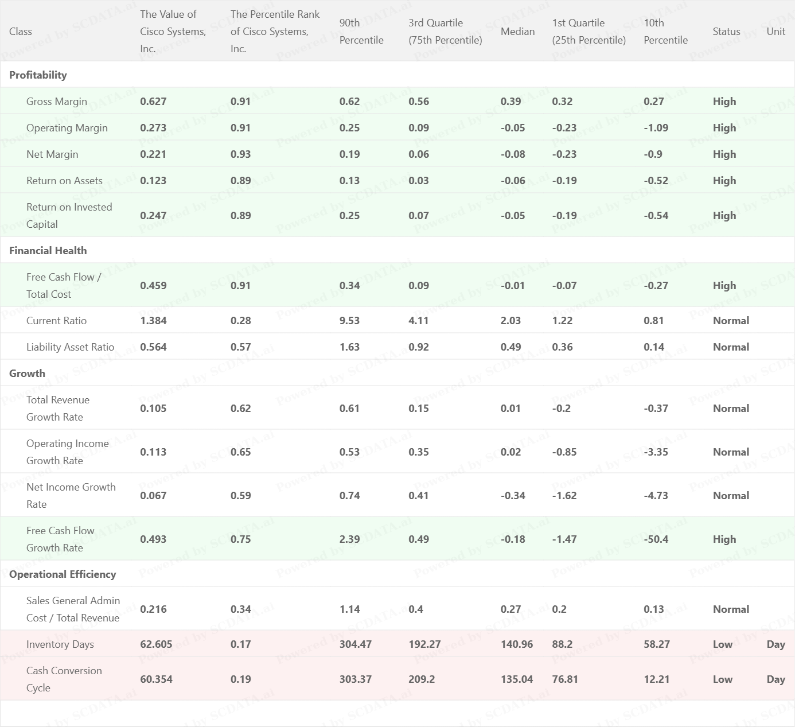Click the Sales General Admin Cost / Total Revenue label
The image size is (795, 727).
(x=73, y=609)
